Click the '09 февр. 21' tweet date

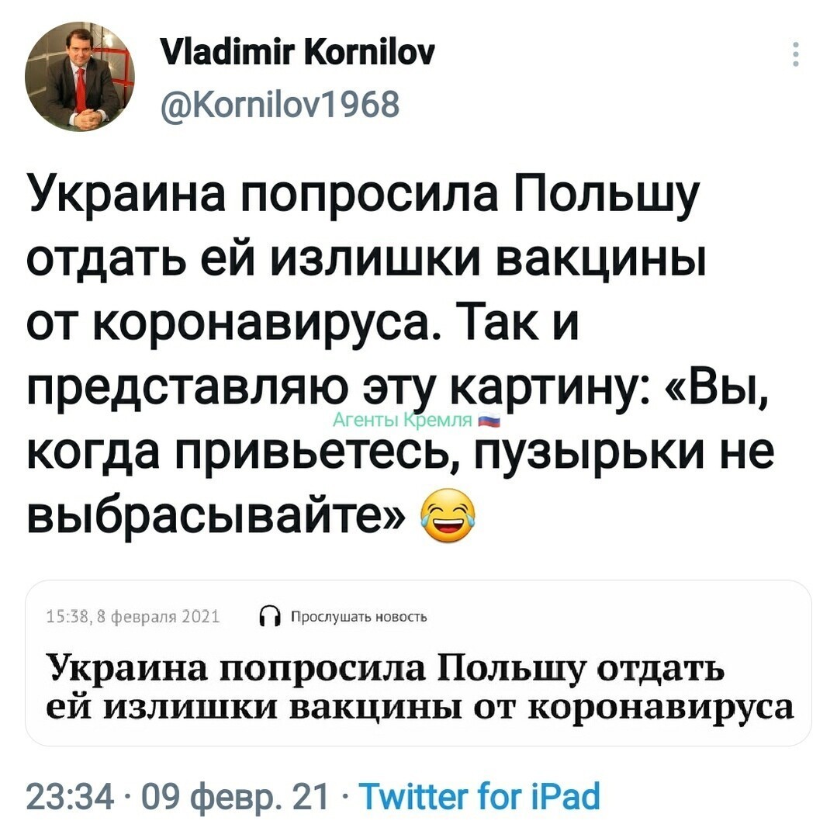coord(233,798)
